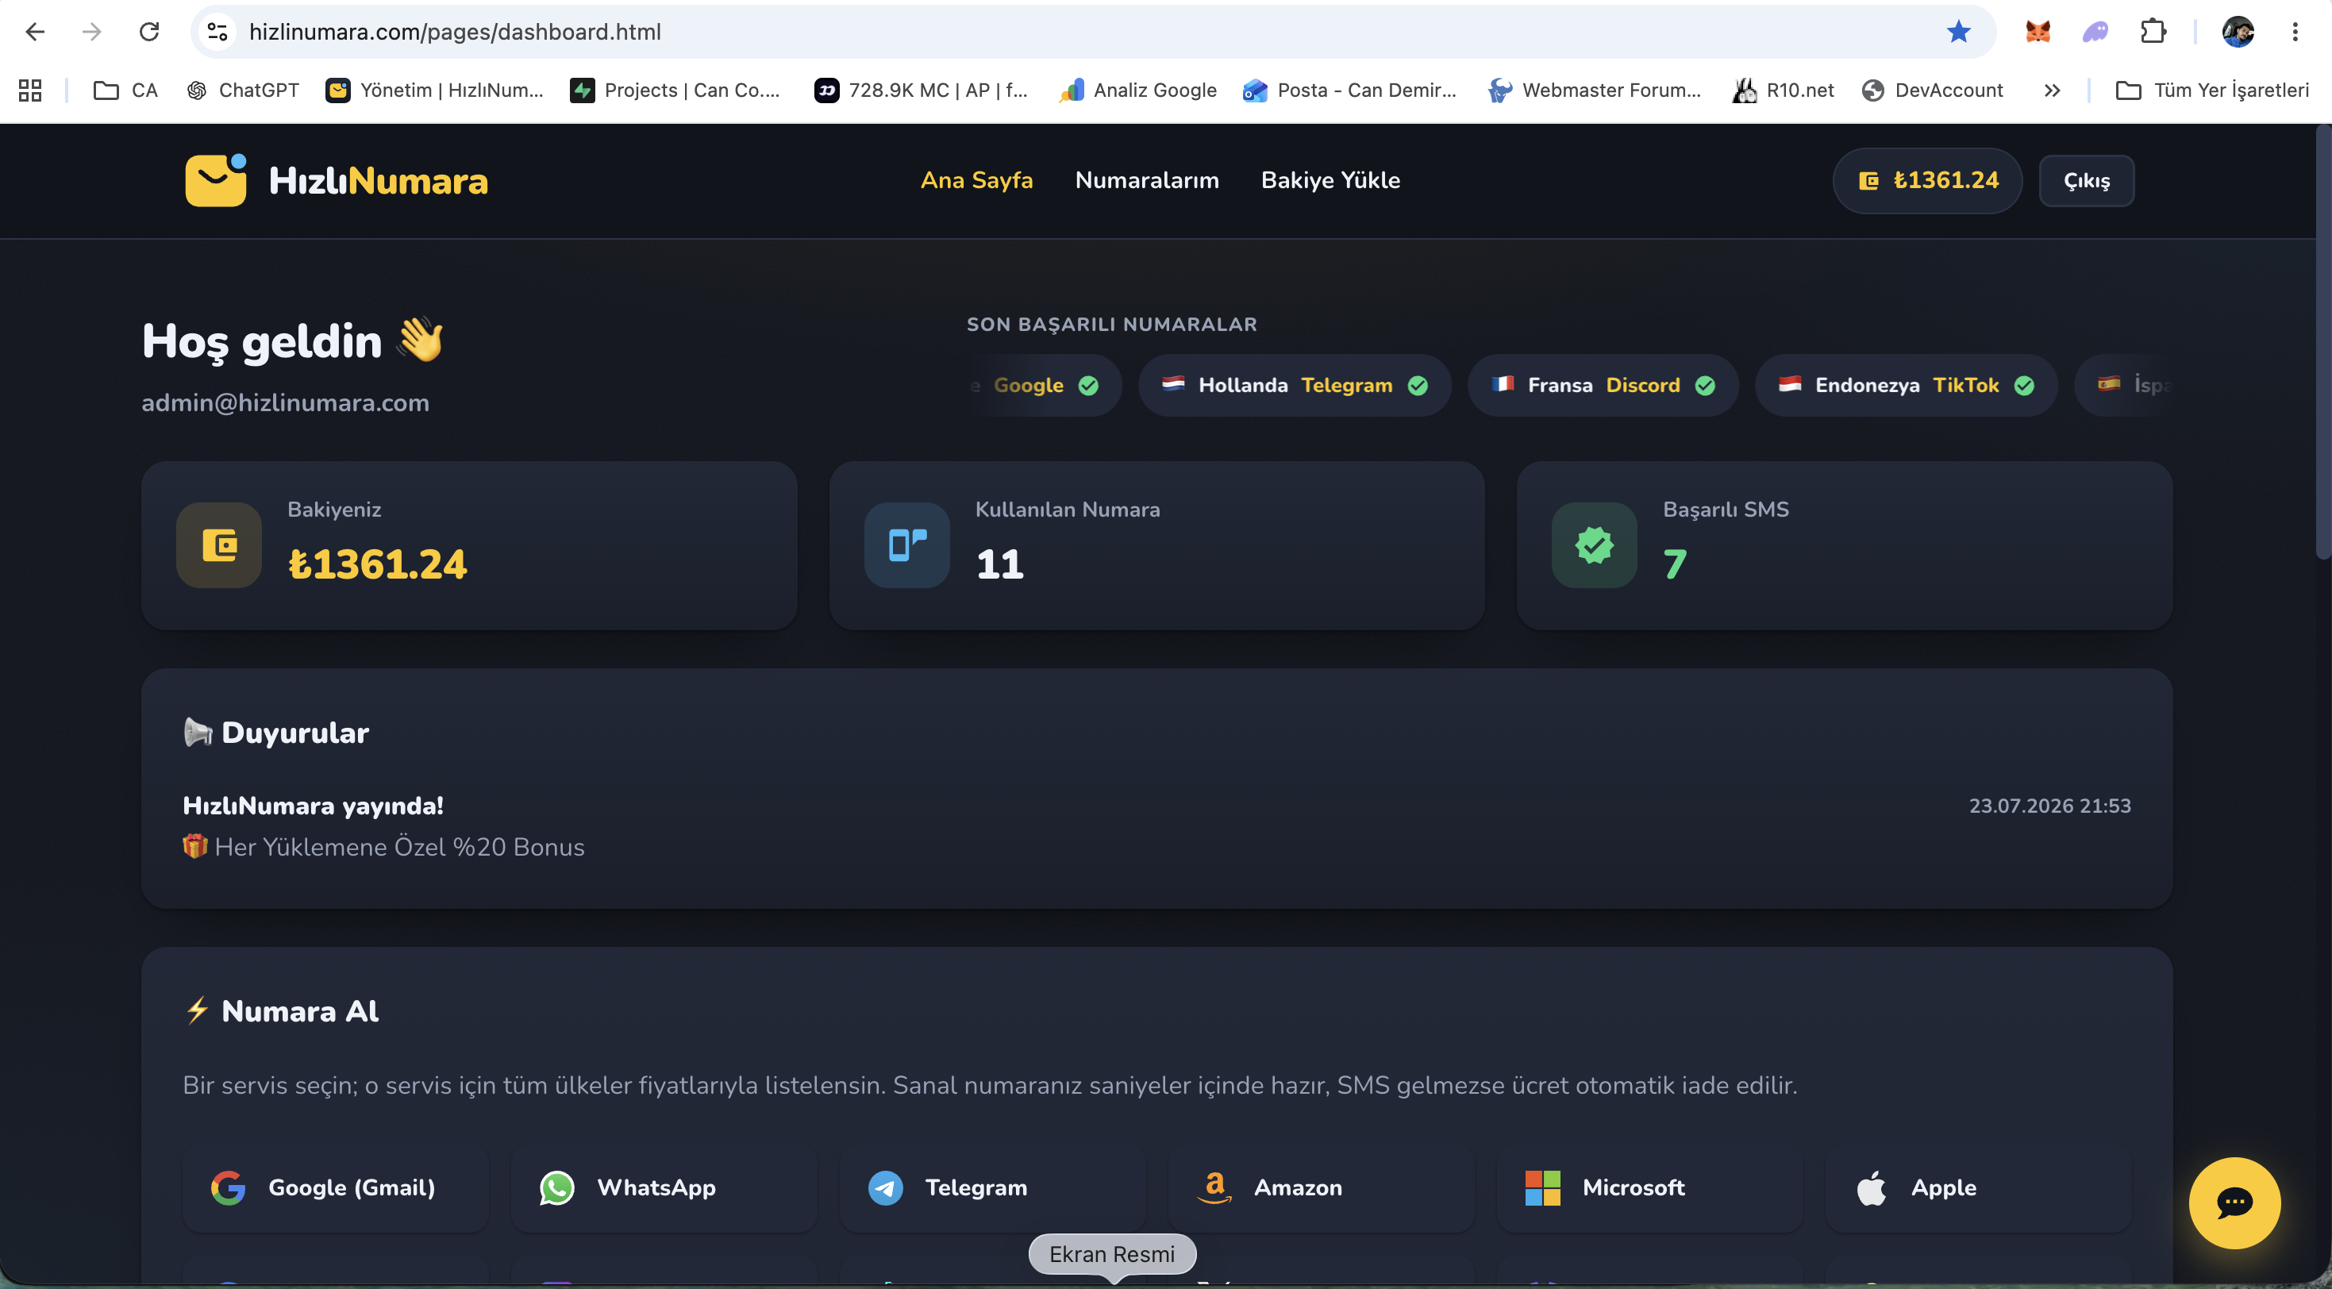Click the Fransa Discord recent number chip
Screen dimensions: 2332x1289
[1603, 385]
